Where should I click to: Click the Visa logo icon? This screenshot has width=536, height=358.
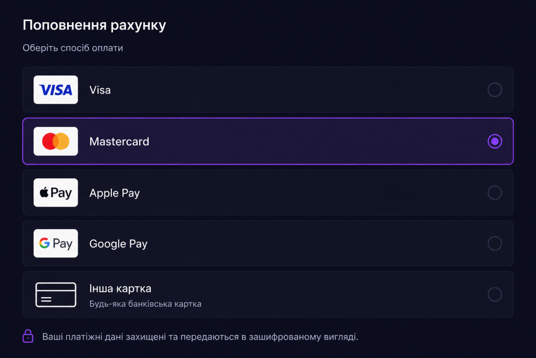coord(55,90)
